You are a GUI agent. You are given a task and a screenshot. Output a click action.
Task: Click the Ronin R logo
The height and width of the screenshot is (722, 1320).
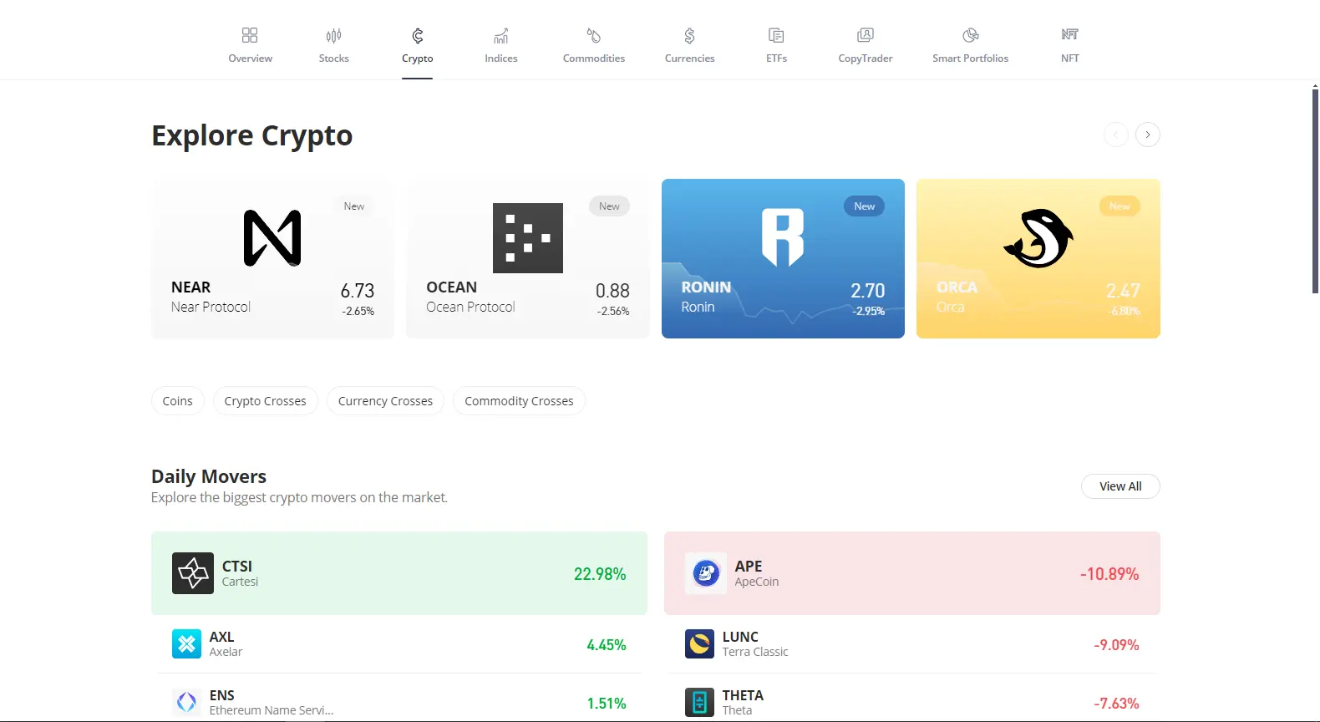point(783,237)
